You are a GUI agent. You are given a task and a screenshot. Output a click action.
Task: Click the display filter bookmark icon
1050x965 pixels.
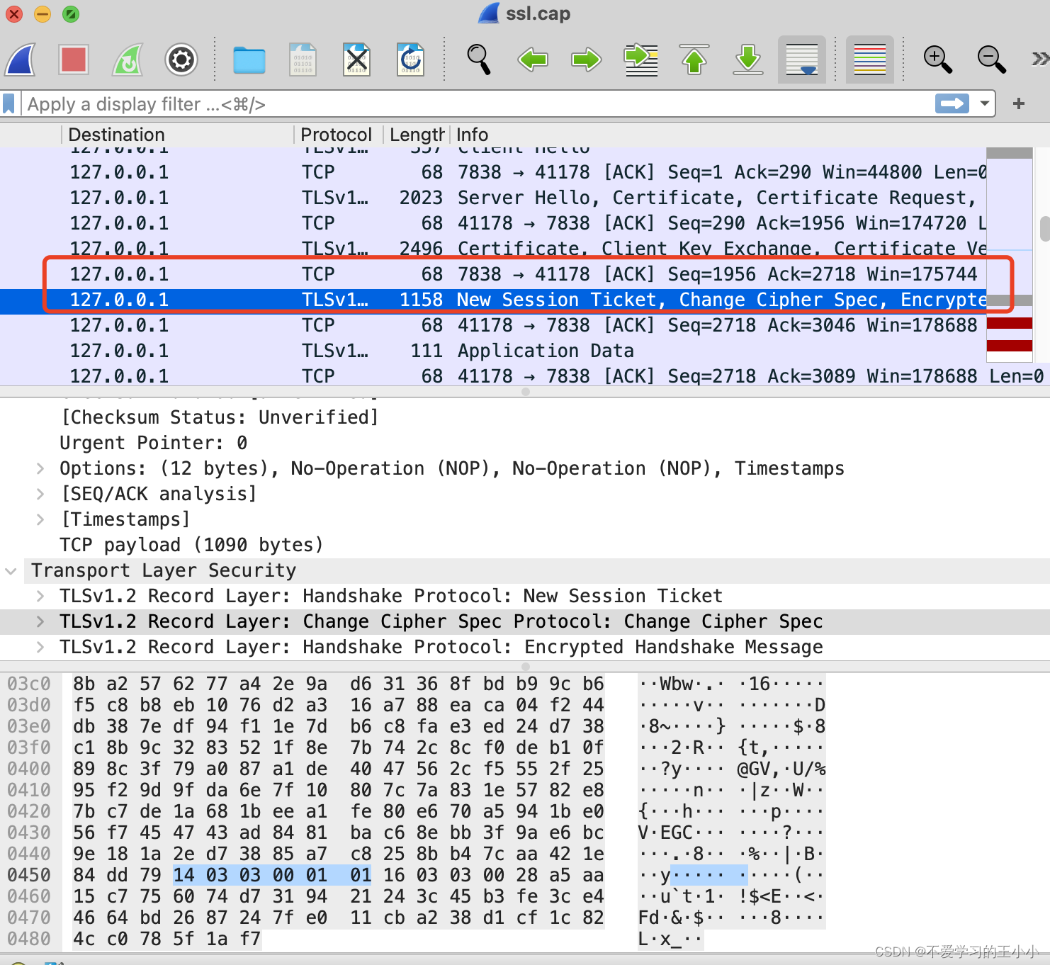click(9, 104)
